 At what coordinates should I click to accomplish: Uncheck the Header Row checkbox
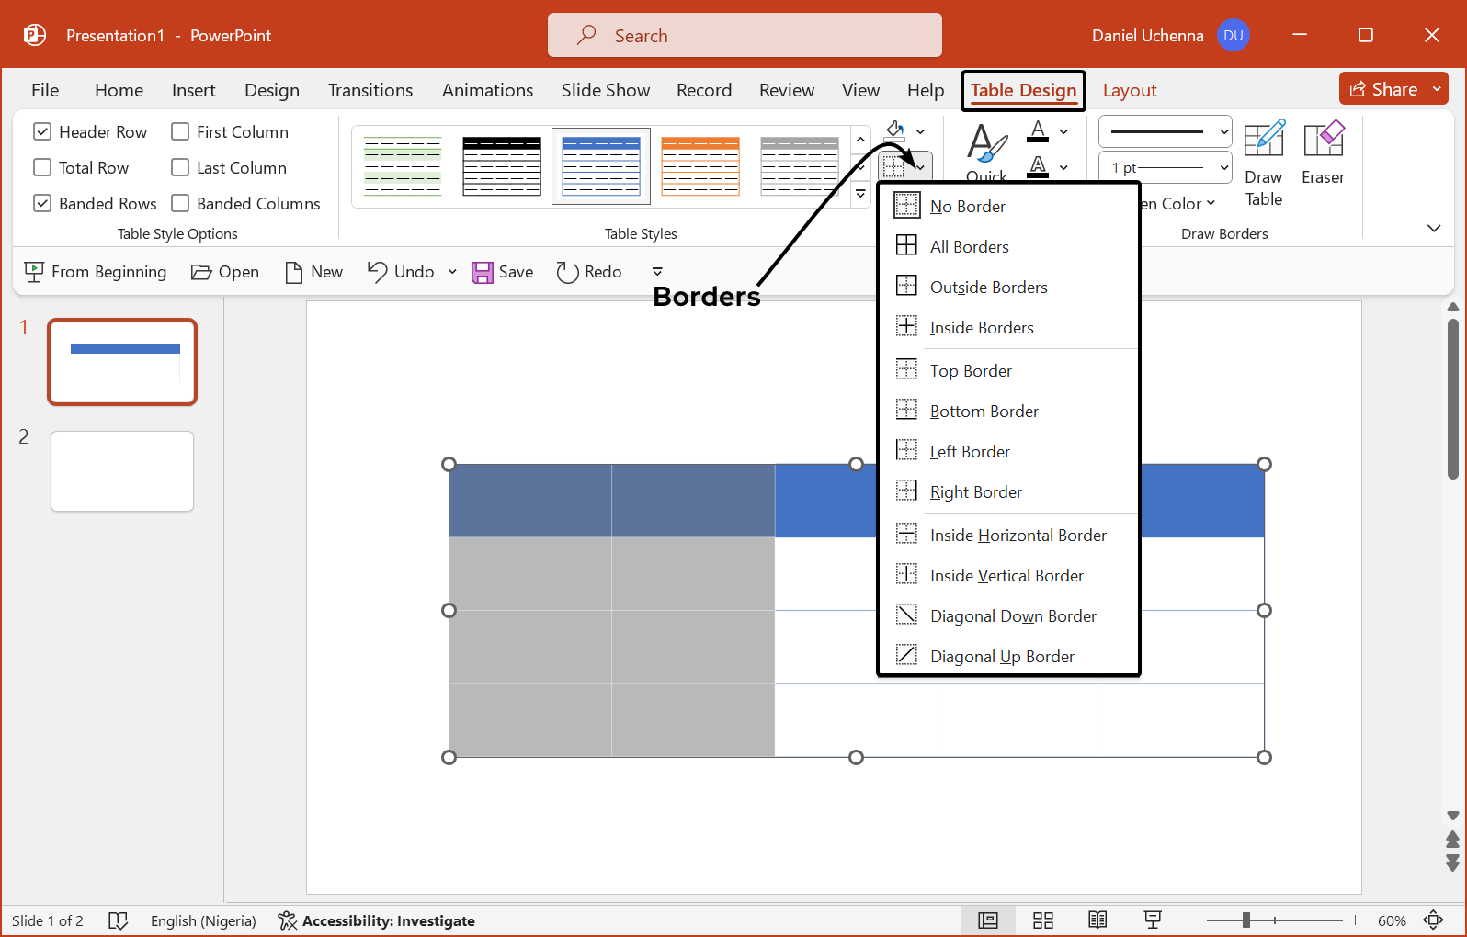tap(42, 131)
